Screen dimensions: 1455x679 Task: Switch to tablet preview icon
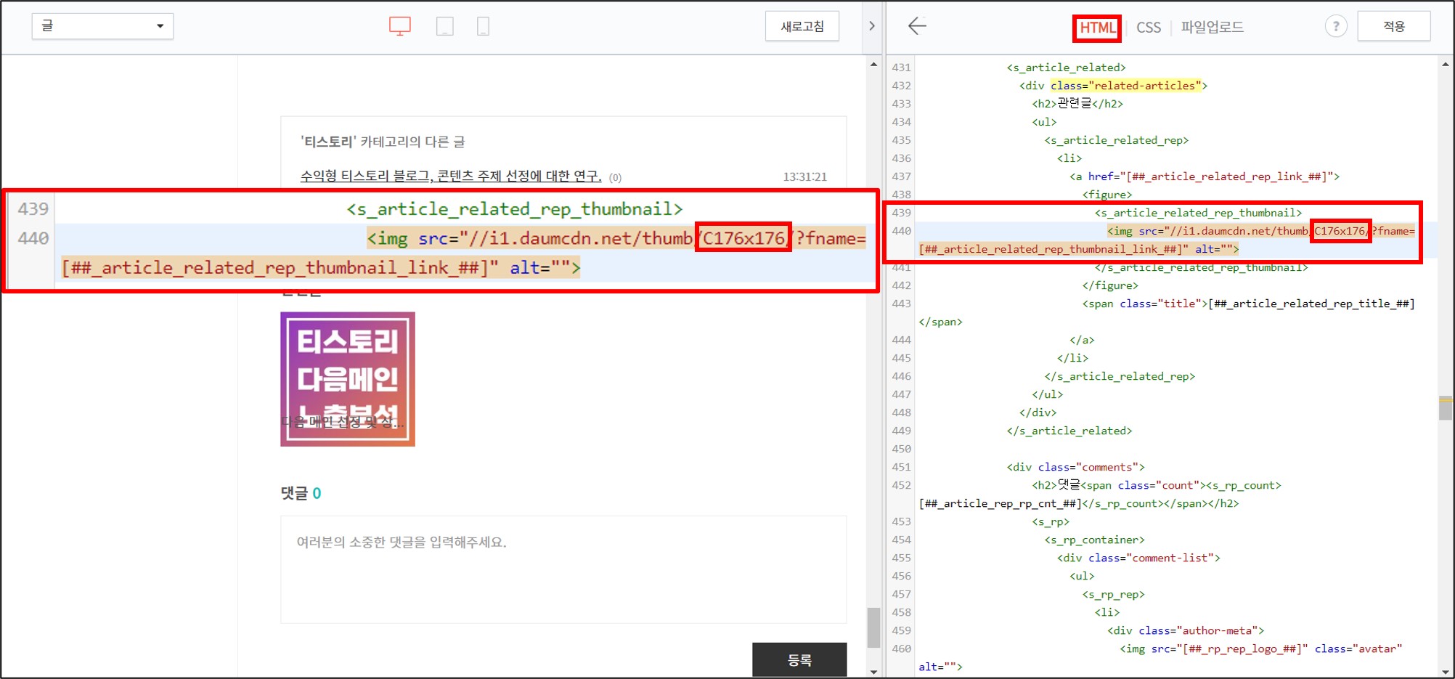coord(445,27)
